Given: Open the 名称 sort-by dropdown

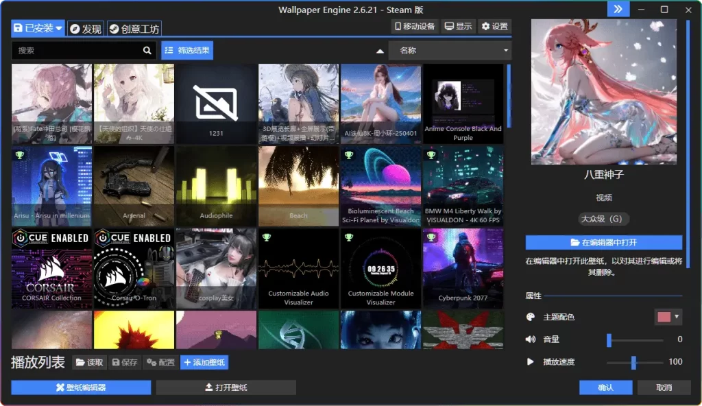Looking at the screenshot, I should [x=450, y=51].
